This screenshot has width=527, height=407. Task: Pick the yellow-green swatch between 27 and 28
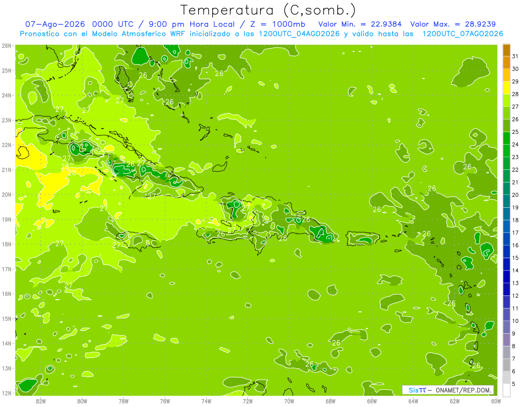click(506, 100)
